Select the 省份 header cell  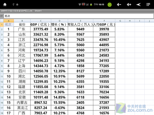(x=22, y=25)
